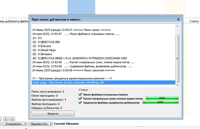The width and height of the screenshot is (200, 129).
Task: Click green checkmark beside Поиск файлов step
Action: coord(80,94)
